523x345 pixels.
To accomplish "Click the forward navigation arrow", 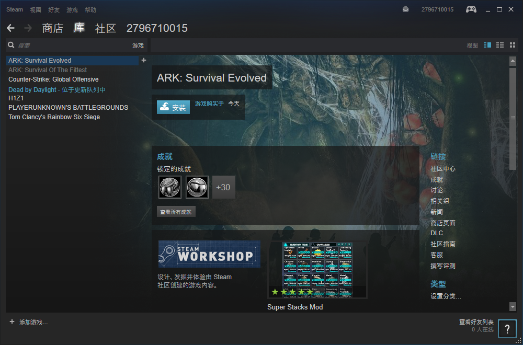I will pyautogui.click(x=28, y=28).
